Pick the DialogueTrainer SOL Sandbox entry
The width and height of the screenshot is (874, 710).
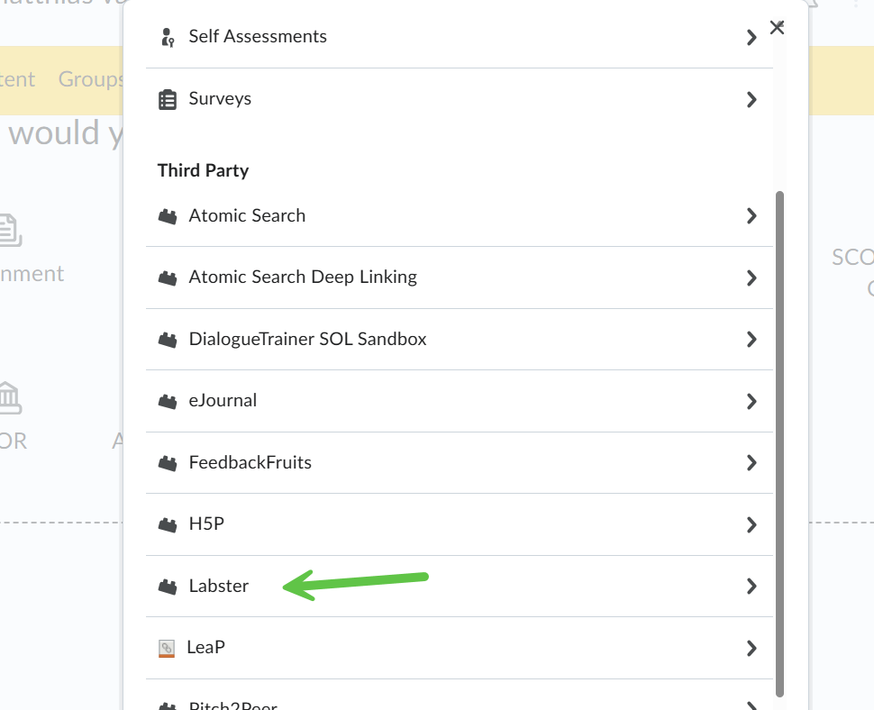point(460,340)
